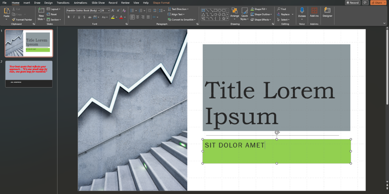Screen dimensions: 389x194
Task: Toggle Bold formatting
Action: pos(69,17)
